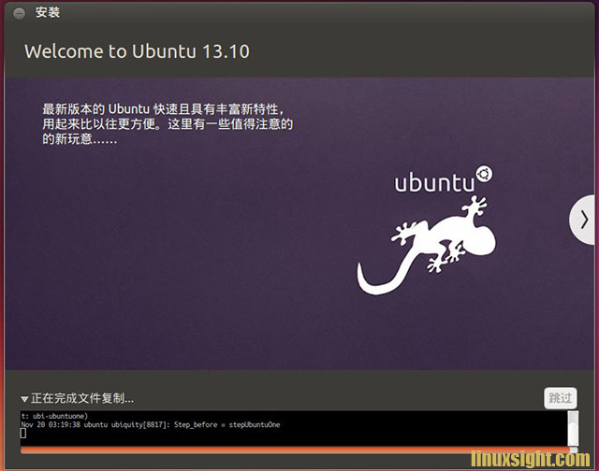Screen dimensions: 599x471
Task: Advance slideshow with the next arrow
Action: pos(583,220)
